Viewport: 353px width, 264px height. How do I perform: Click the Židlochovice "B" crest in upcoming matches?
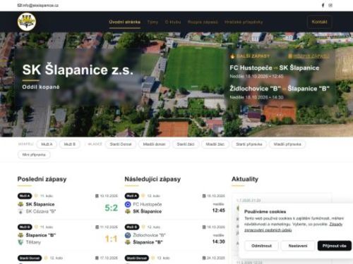pos(128,235)
